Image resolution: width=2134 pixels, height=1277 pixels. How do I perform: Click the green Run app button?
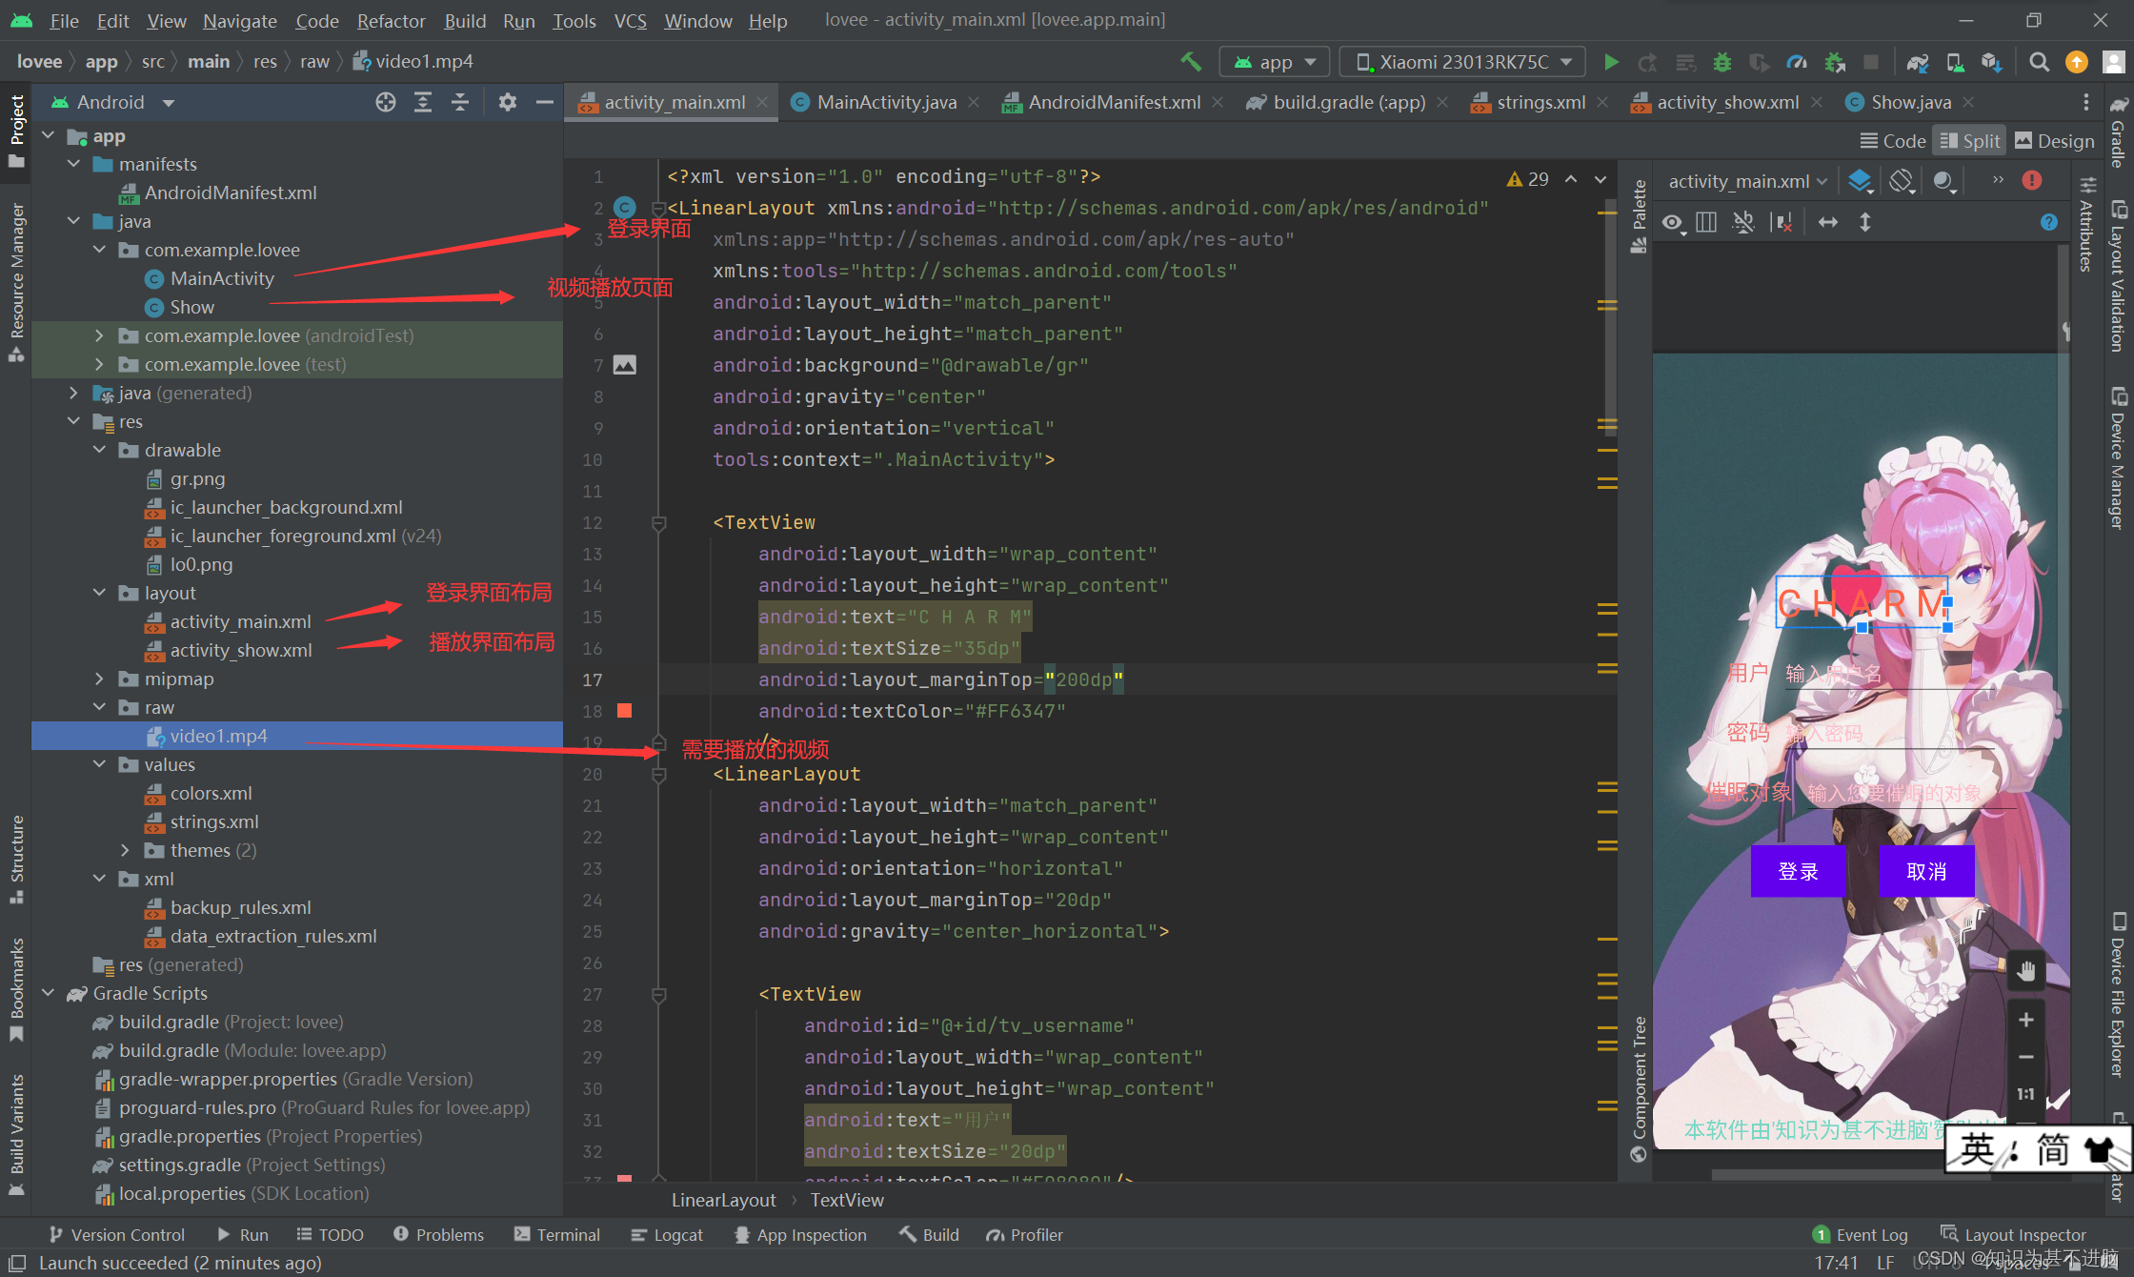tap(1611, 62)
